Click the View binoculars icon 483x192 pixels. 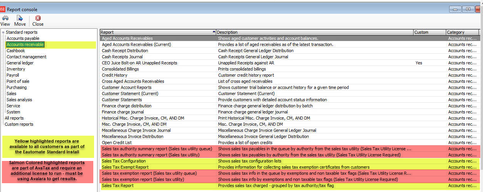pyautogui.click(x=5, y=18)
